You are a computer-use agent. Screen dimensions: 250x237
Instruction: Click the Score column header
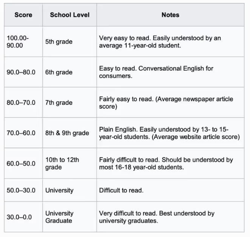coord(23,15)
